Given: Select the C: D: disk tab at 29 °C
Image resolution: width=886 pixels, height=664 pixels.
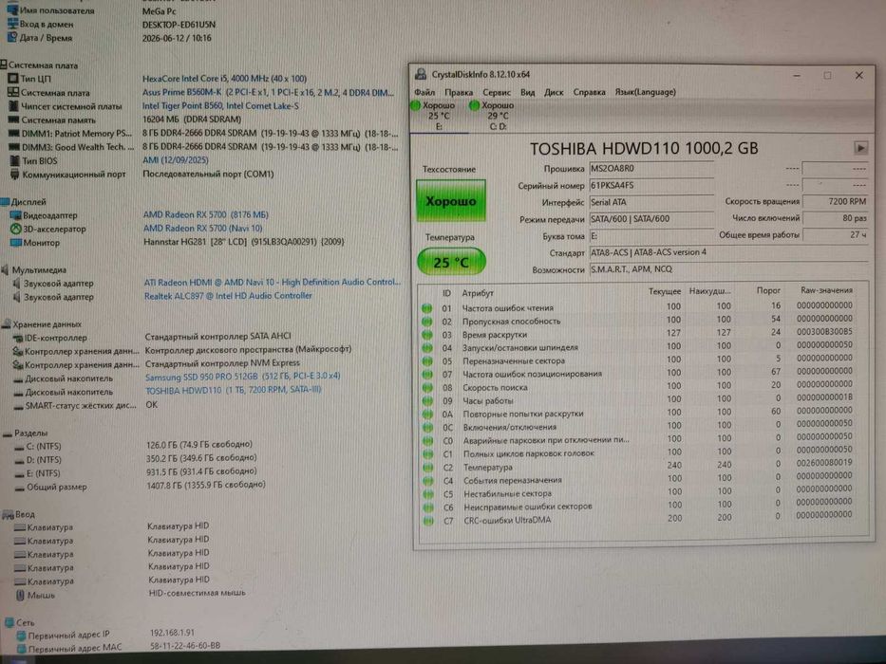Looking at the screenshot, I should (x=498, y=116).
